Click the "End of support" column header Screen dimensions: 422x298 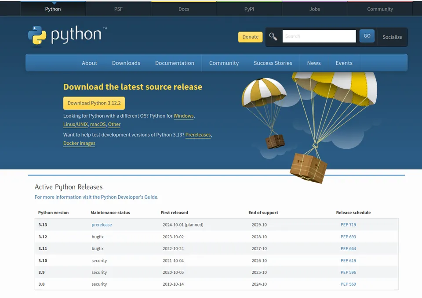(263, 212)
